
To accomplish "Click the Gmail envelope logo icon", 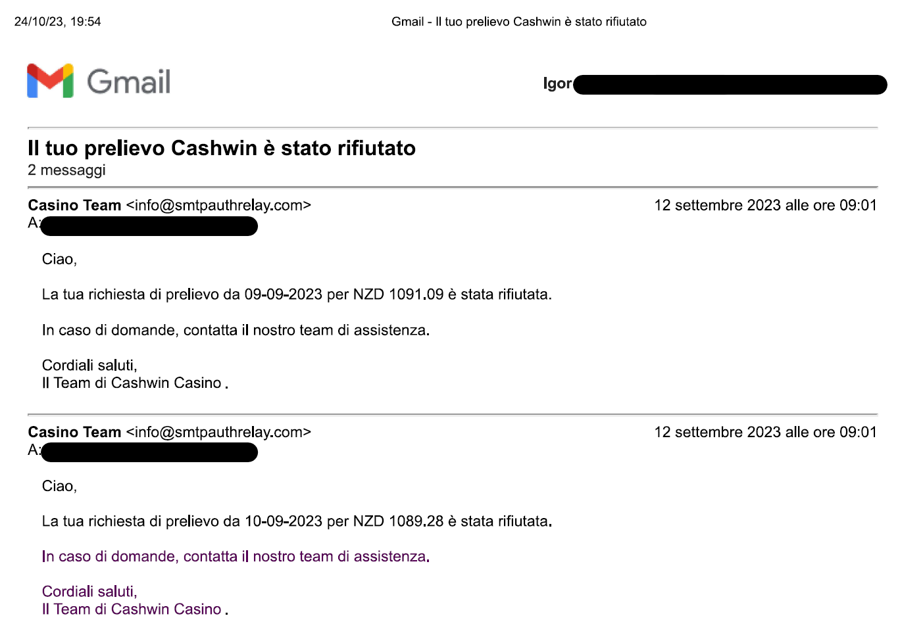I will coord(50,82).
